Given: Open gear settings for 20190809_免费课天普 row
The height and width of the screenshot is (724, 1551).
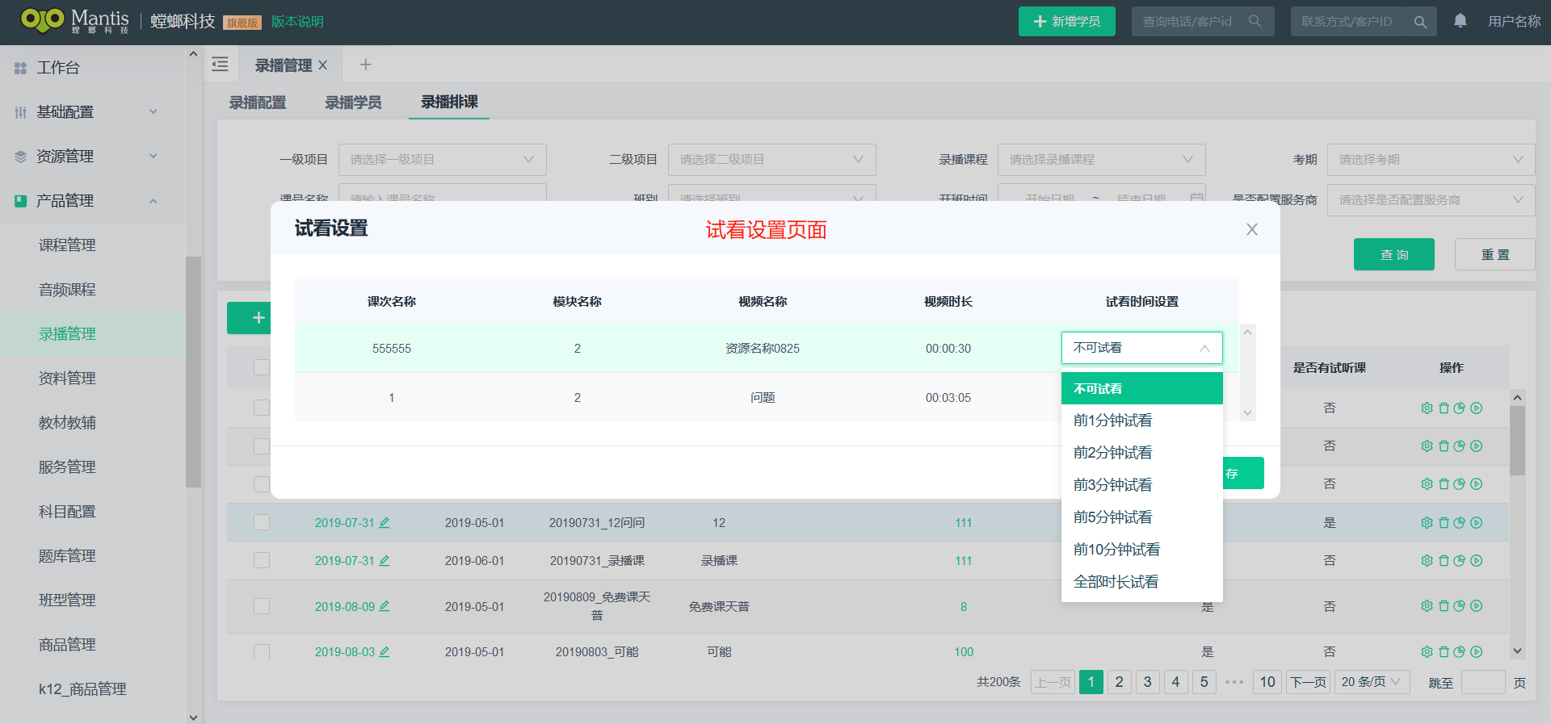Looking at the screenshot, I should coord(1427,605).
